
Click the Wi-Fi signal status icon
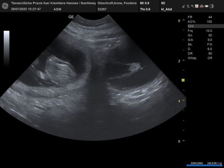point(192,6)
